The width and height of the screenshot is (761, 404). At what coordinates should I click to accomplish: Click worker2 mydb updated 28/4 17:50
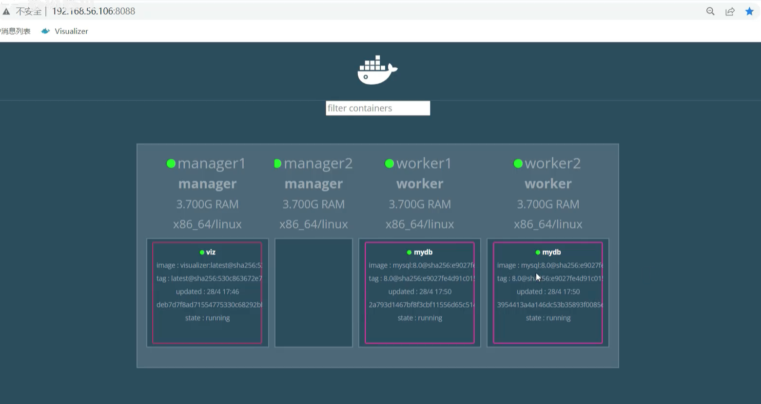point(548,292)
